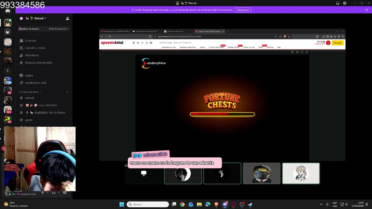Viewport: 372px width, 209px height.
Task: Select the server with the 114 badge
Action: point(8,110)
